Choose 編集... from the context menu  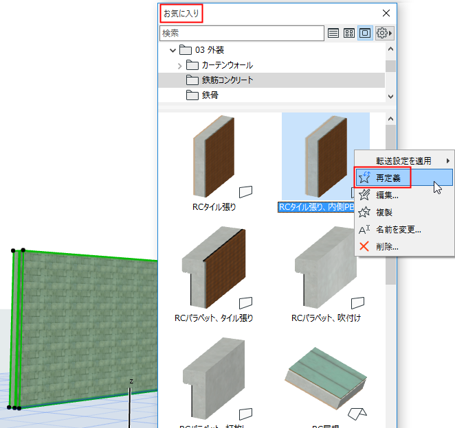tap(404, 195)
